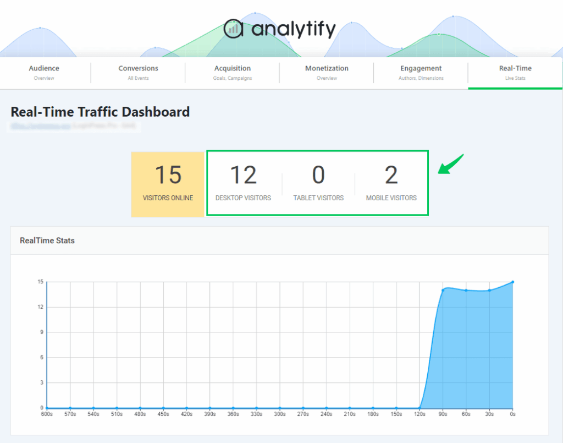Open the Visitors Online stat card

tap(168, 184)
